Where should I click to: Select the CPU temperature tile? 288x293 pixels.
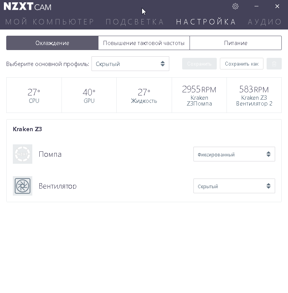tap(34, 95)
